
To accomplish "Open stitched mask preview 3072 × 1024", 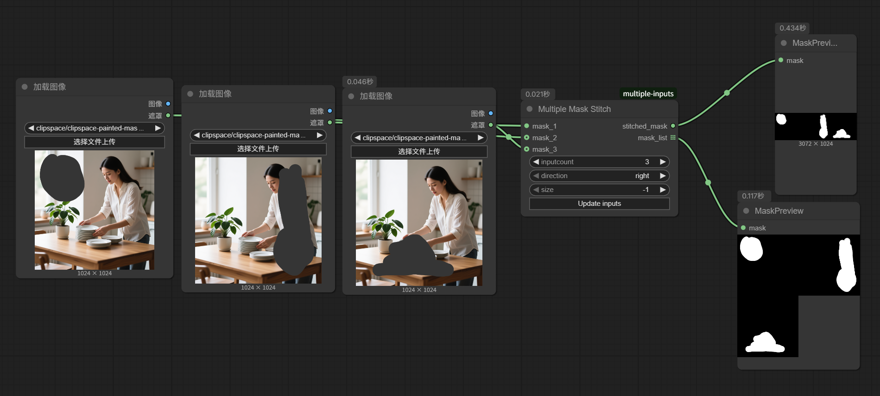I will 816,127.
